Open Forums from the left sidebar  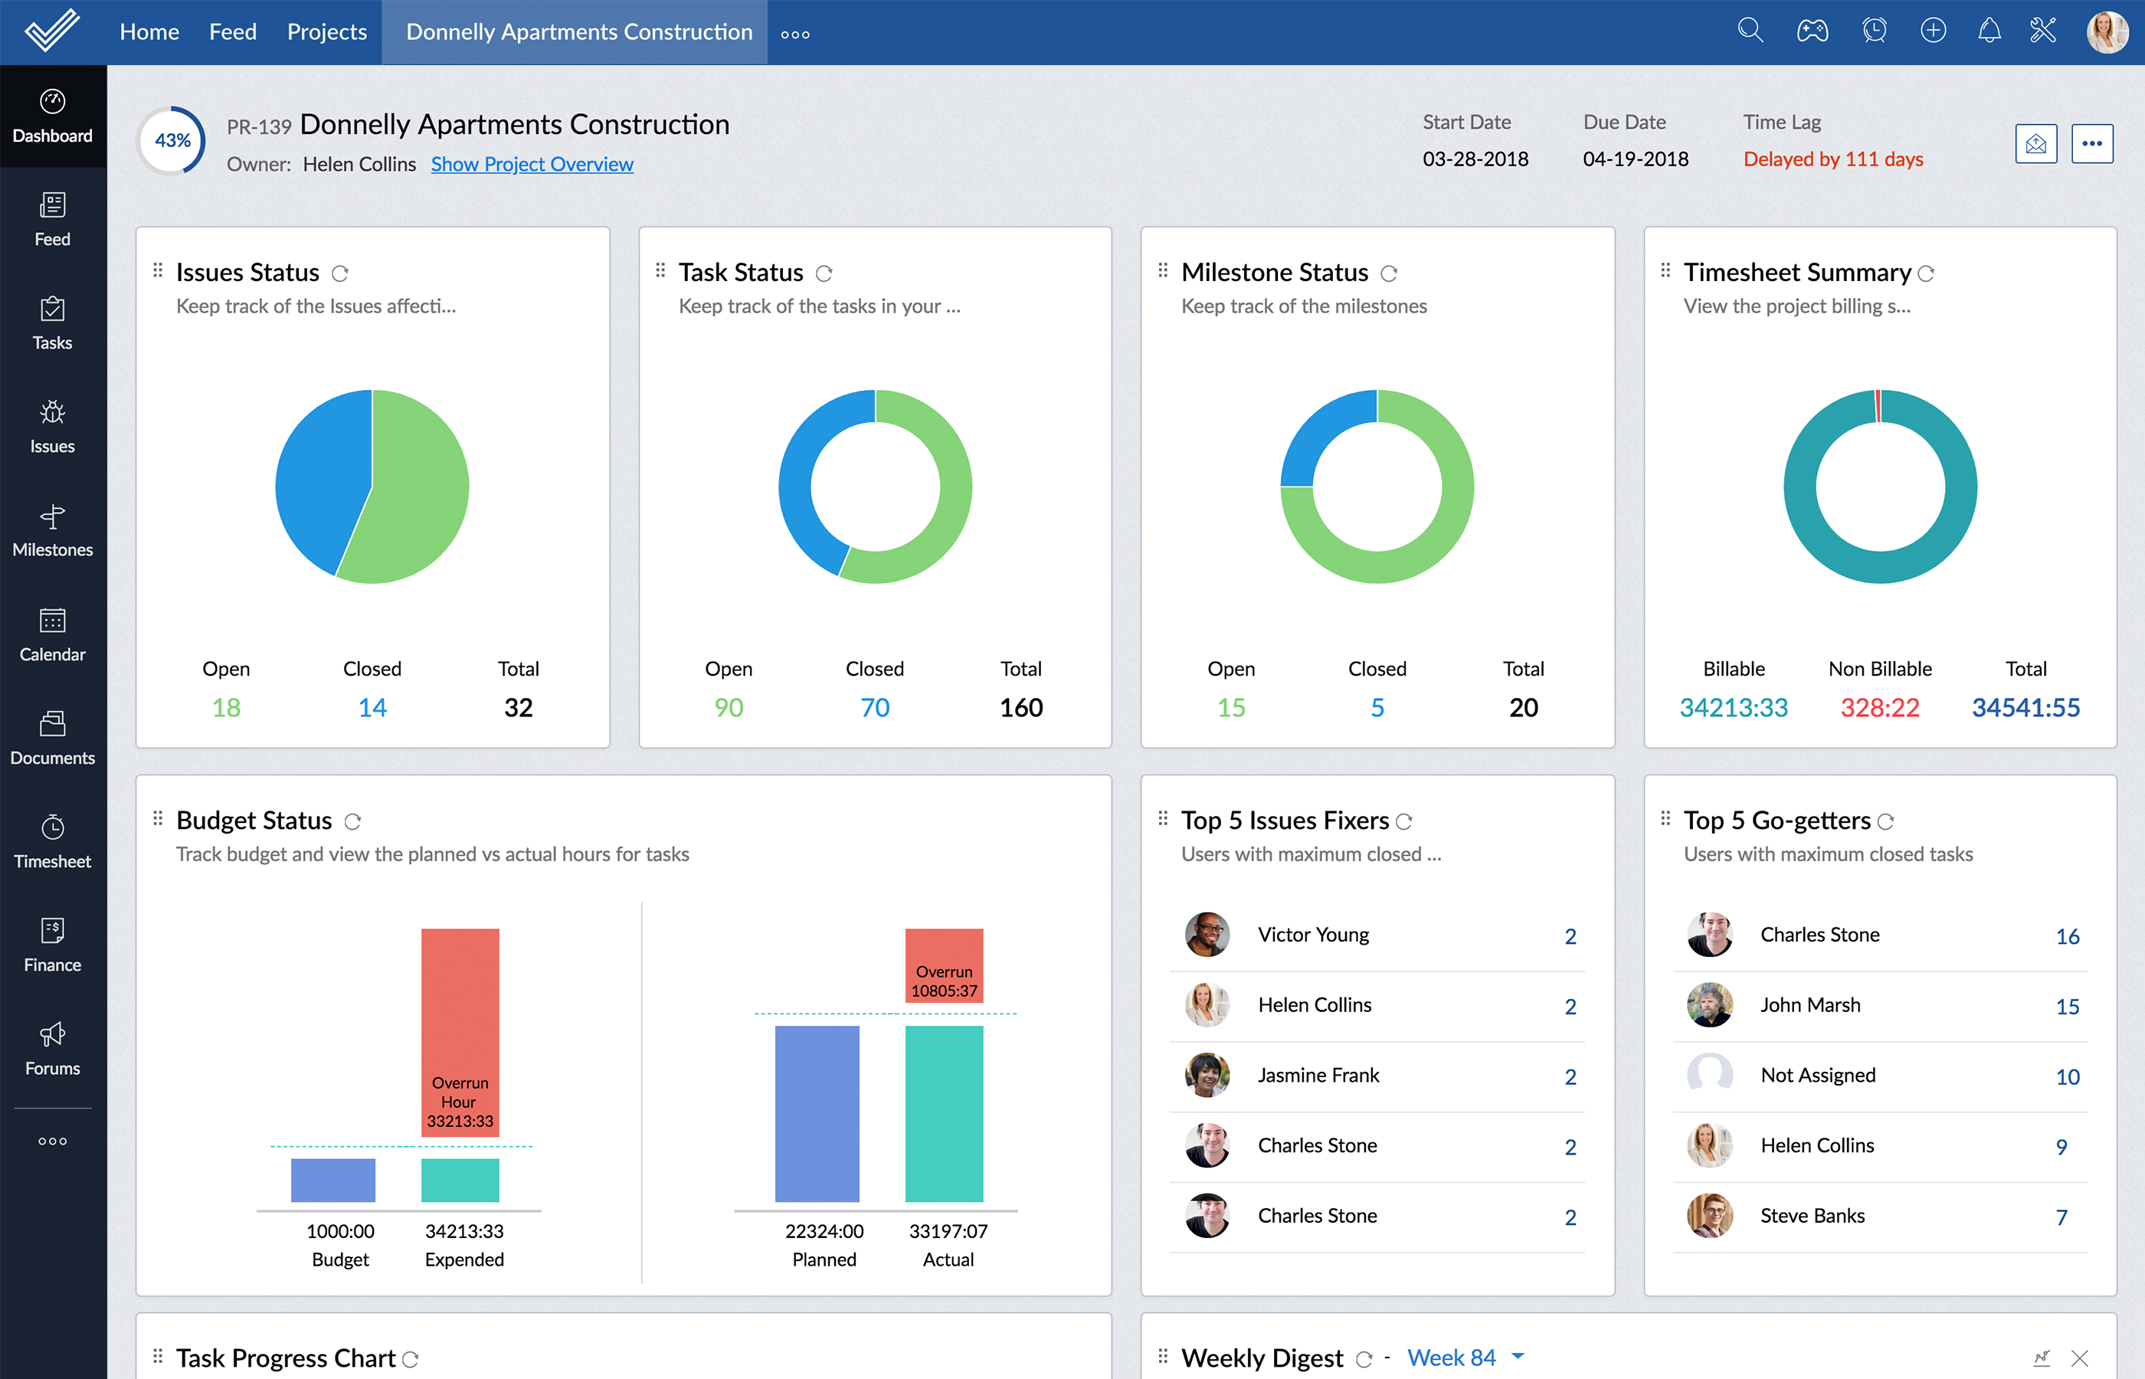point(52,1047)
